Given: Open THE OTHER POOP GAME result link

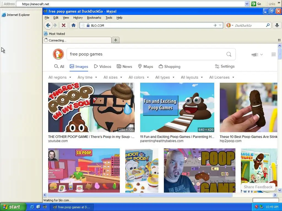Looking at the screenshot, I should click(x=91, y=137).
